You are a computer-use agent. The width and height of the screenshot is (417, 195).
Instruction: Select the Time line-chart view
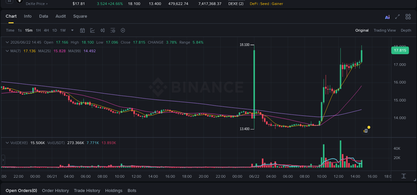[x=10, y=30]
